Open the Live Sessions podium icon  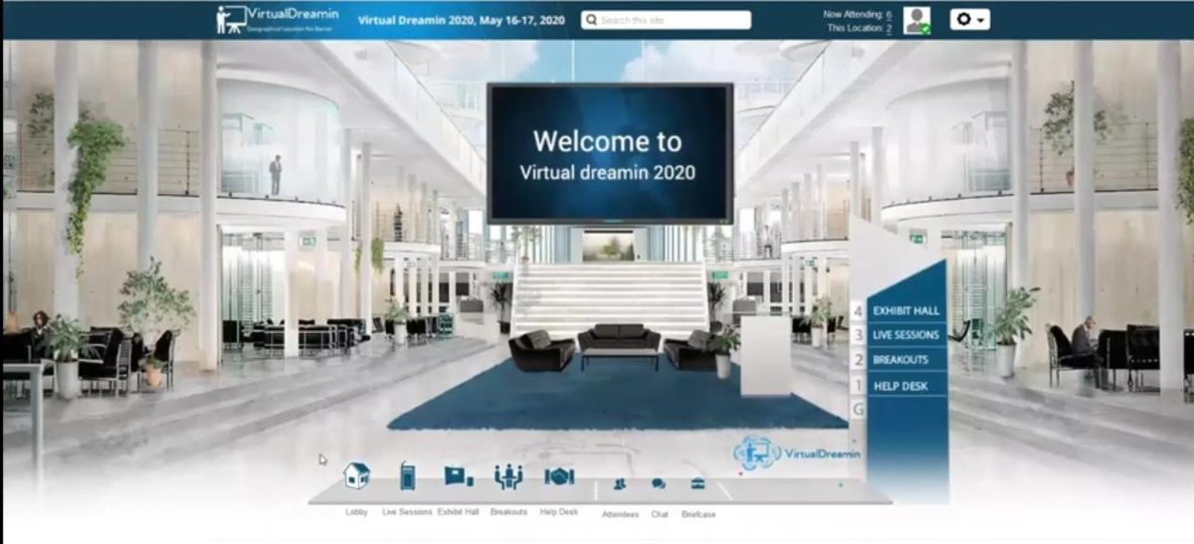408,476
